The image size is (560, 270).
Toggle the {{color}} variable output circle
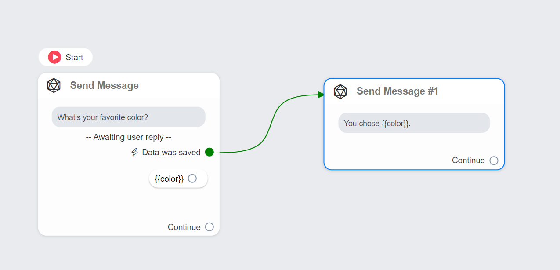(x=192, y=178)
